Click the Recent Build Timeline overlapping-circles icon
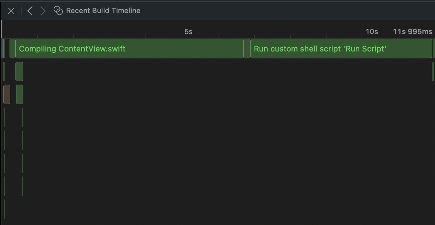This screenshot has width=435, height=225. [x=58, y=10]
